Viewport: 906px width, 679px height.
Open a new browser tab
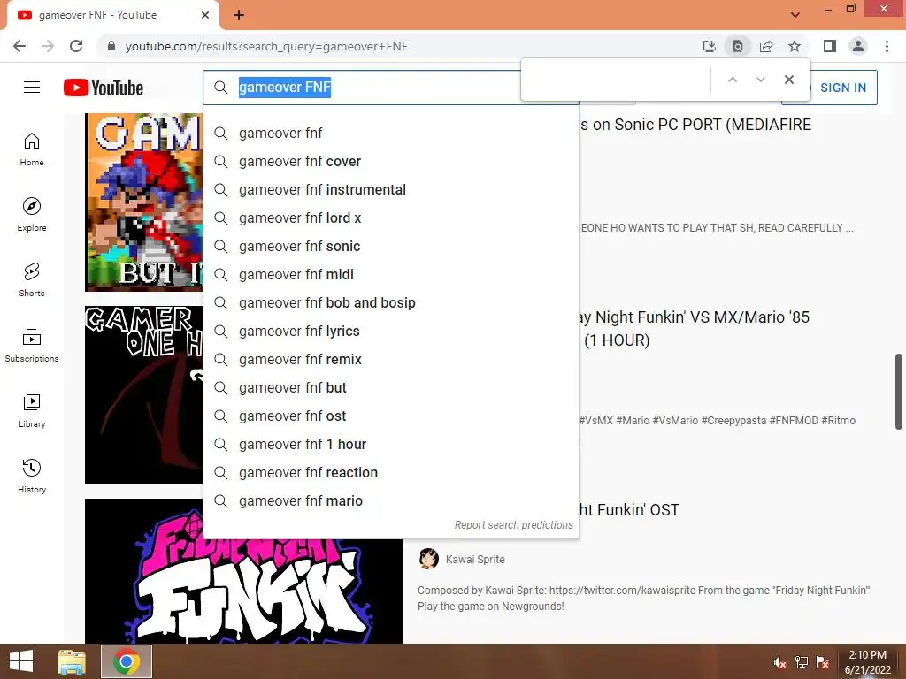coord(239,15)
